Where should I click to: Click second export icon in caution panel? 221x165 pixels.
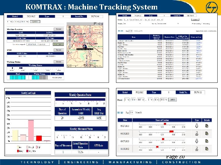[x=122, y=112]
